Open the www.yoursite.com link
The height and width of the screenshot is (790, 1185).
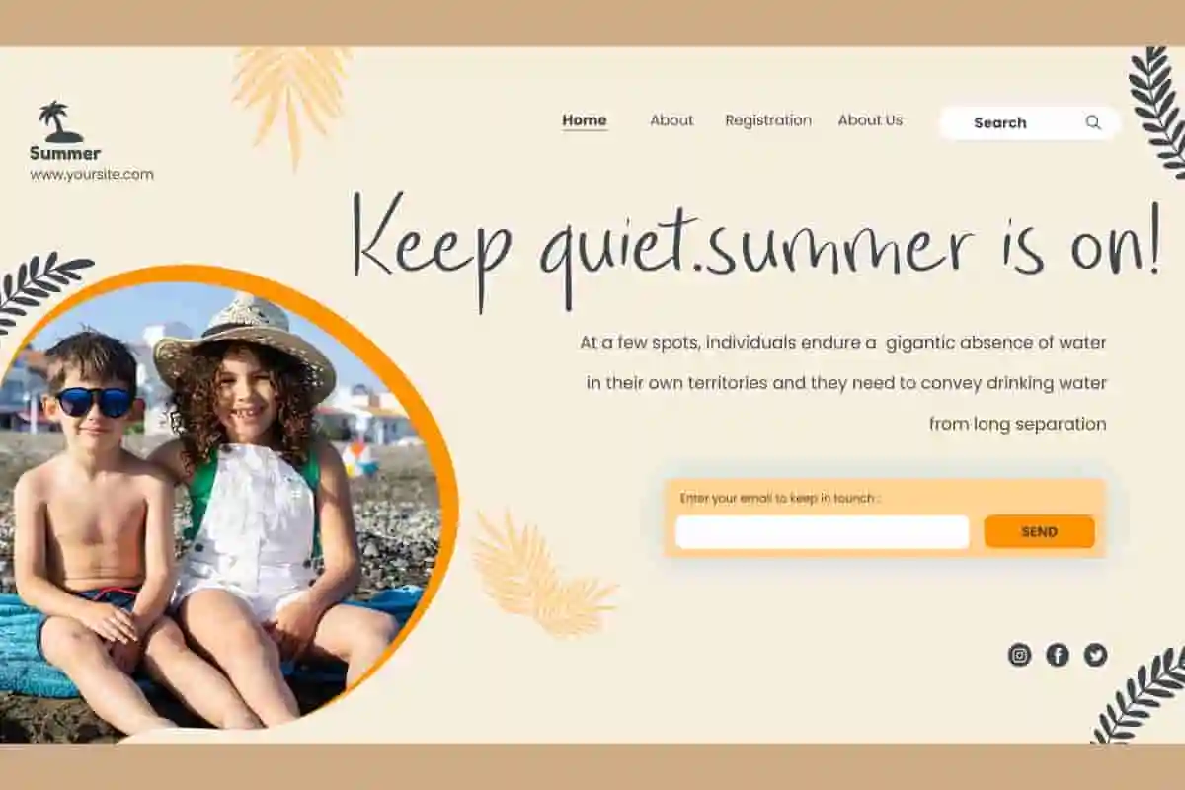[x=92, y=175]
